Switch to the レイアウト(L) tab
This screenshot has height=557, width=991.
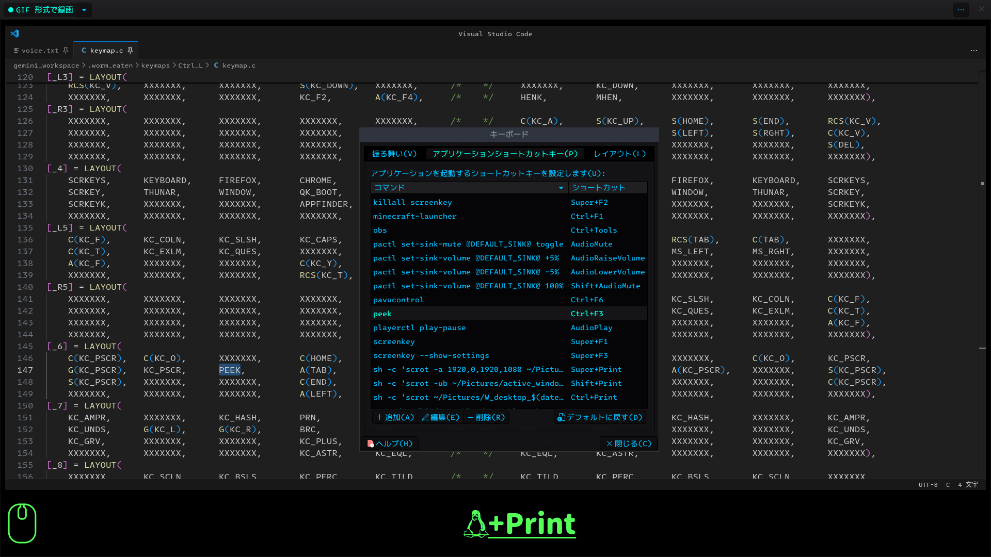(619, 154)
